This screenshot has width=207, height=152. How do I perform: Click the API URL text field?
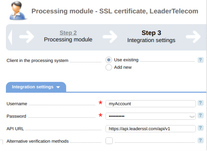[150, 129]
